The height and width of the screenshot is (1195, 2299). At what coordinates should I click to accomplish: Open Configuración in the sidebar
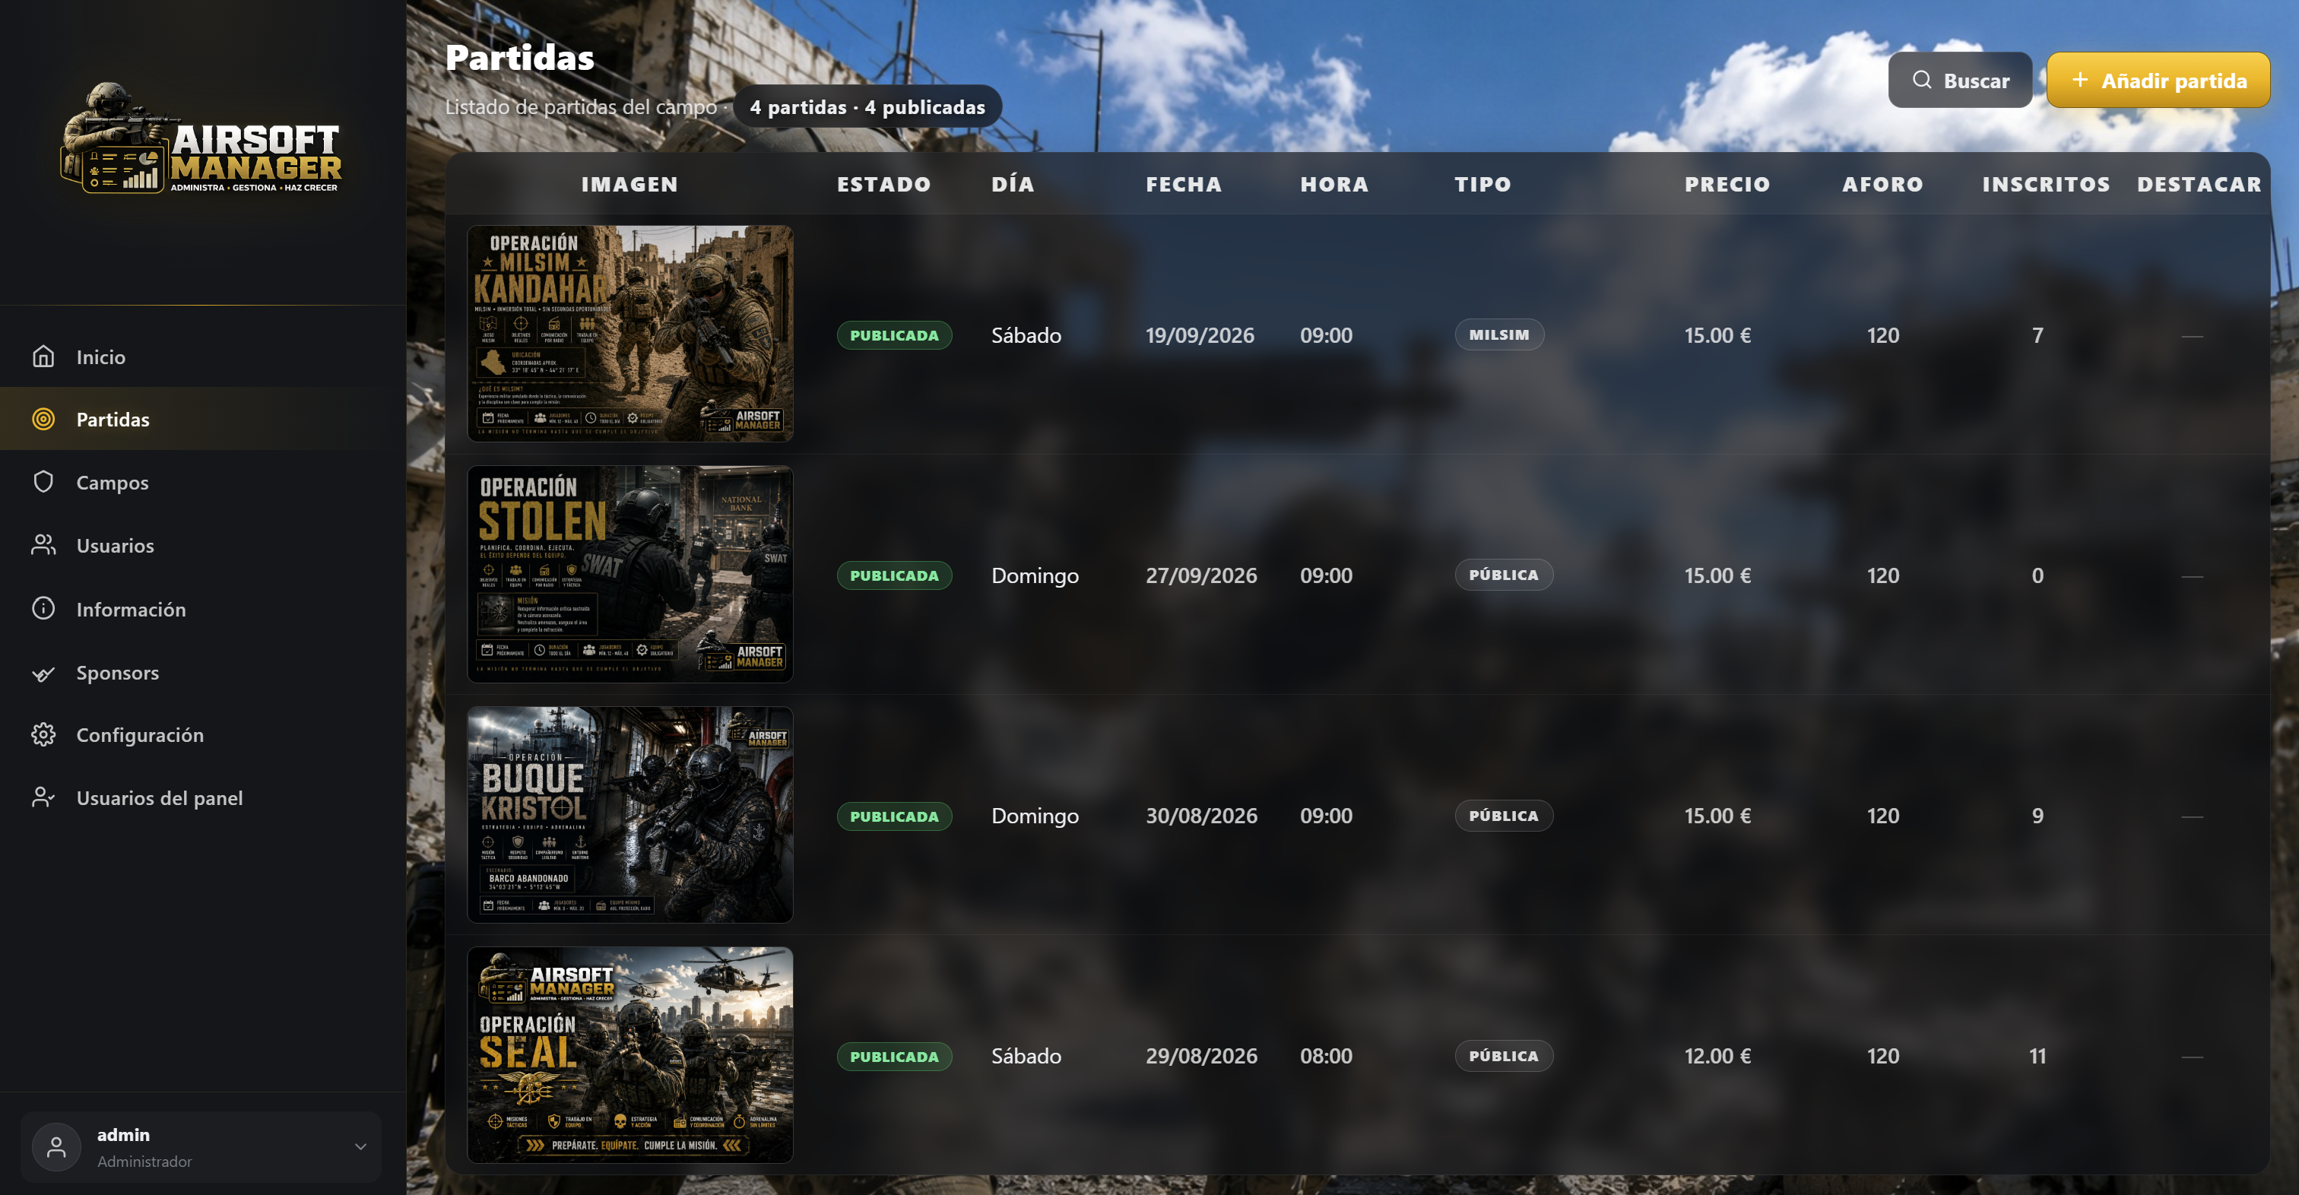click(204, 735)
